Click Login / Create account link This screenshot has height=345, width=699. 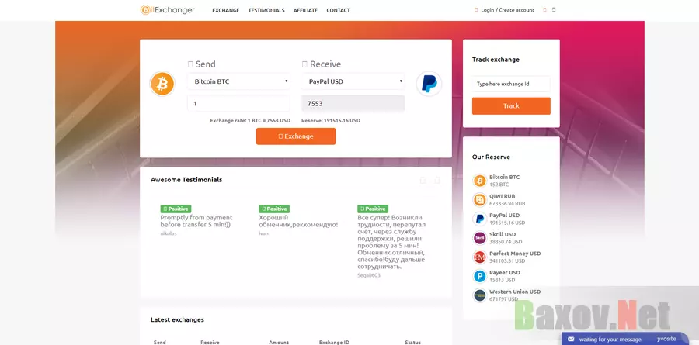coord(507,10)
